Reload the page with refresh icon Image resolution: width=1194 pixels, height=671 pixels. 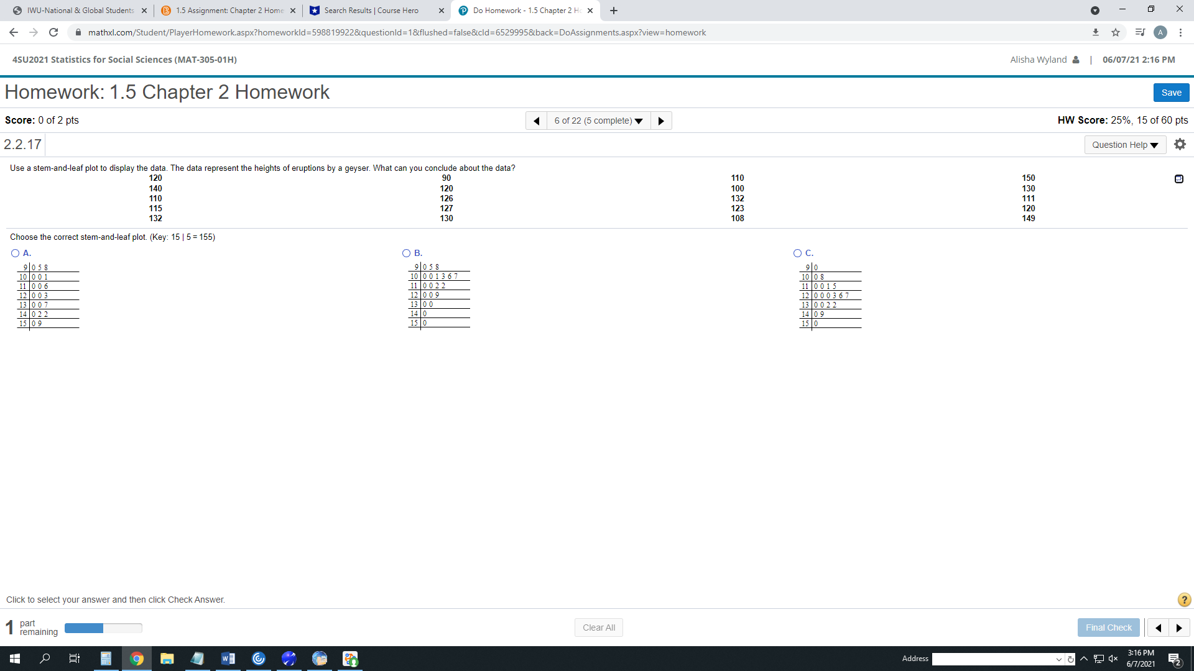pyautogui.click(x=53, y=32)
